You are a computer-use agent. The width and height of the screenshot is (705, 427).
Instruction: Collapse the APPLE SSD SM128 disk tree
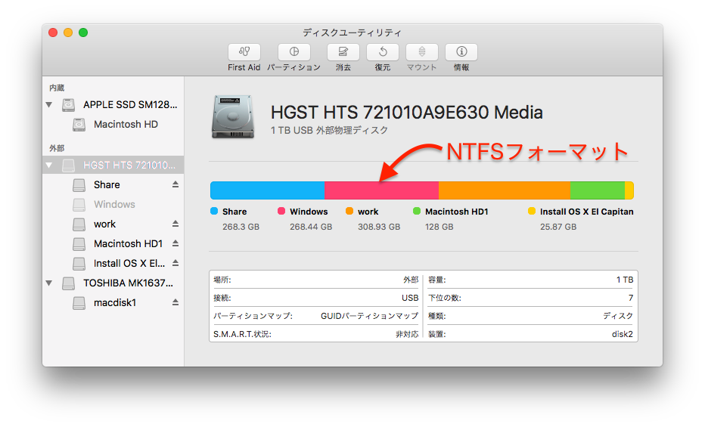(x=49, y=104)
